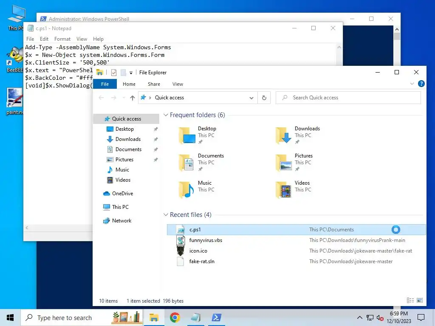
Task: Select icon.ico in Recent files
Action: point(296,251)
